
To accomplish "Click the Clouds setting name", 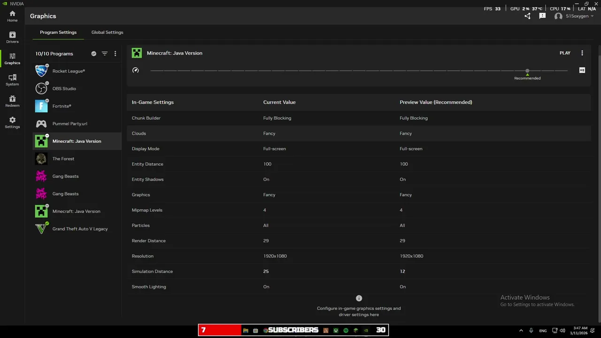I will click(139, 133).
